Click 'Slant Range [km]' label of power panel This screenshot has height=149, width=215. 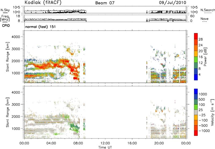click(8, 57)
